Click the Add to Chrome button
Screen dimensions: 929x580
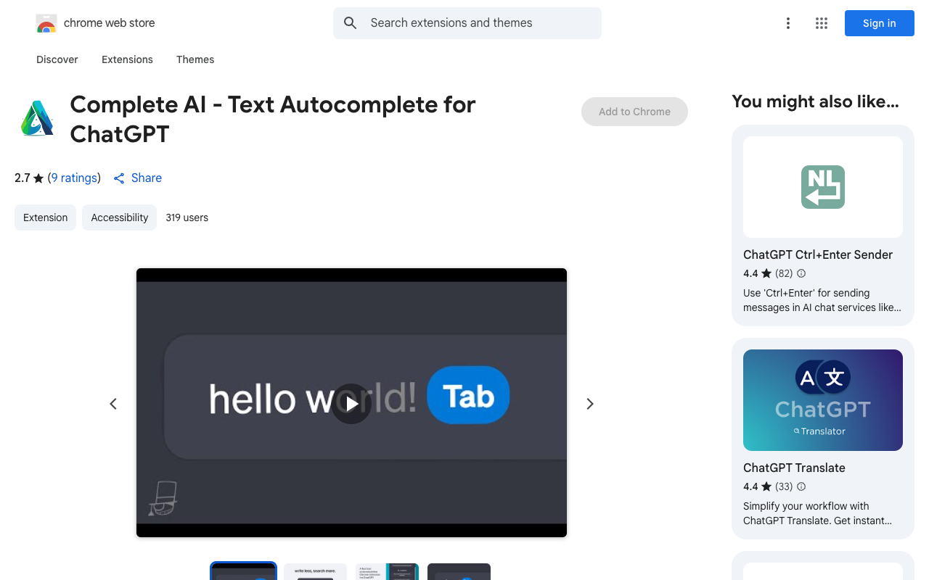[x=634, y=112]
